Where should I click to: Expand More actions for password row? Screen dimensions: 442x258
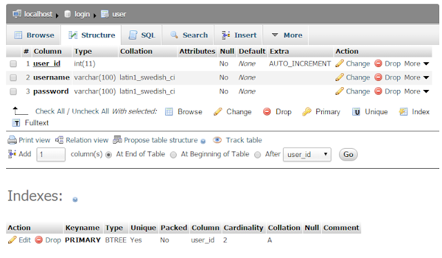click(416, 91)
